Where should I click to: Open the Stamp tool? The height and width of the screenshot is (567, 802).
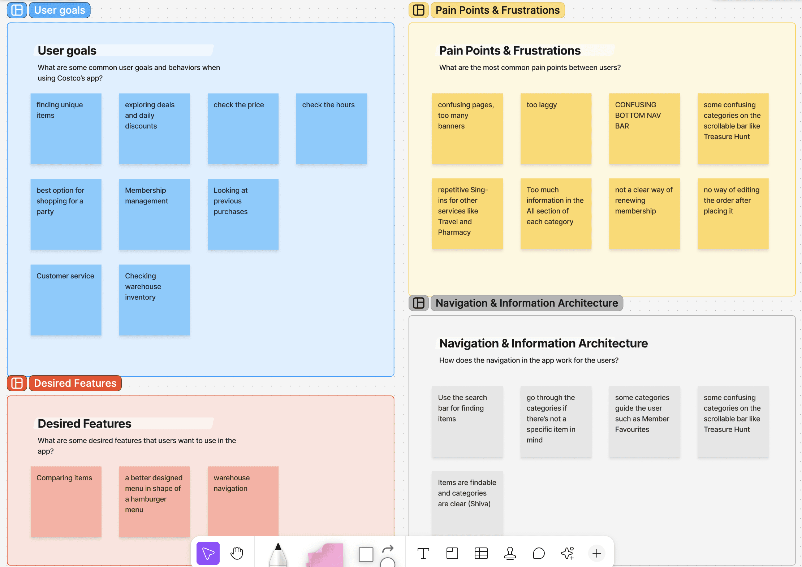point(510,553)
